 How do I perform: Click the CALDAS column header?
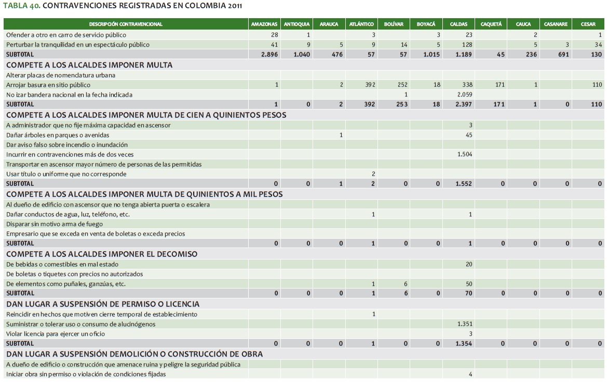tap(459, 24)
